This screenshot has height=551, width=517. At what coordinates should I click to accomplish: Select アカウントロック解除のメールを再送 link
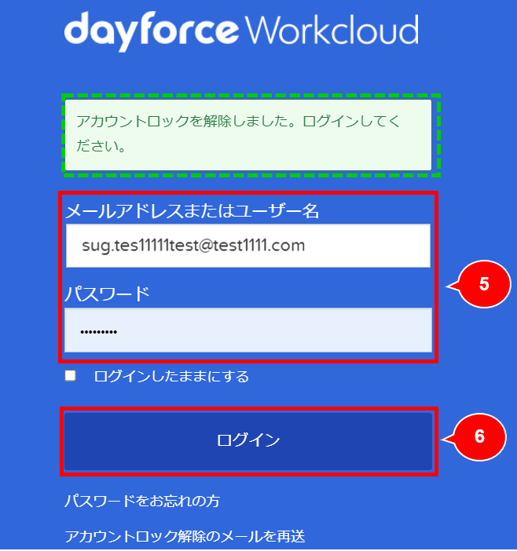click(x=185, y=537)
